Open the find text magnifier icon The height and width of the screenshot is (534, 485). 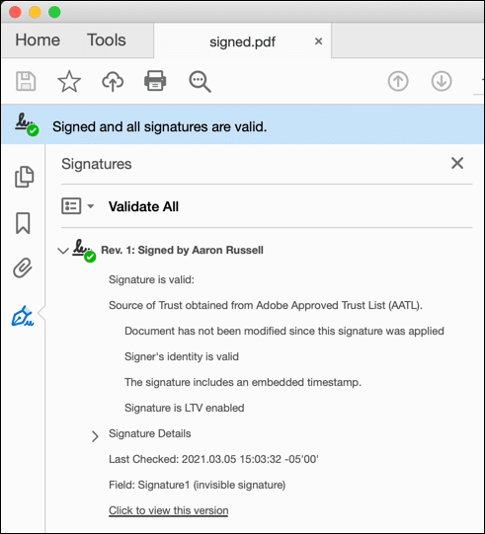pos(201,82)
